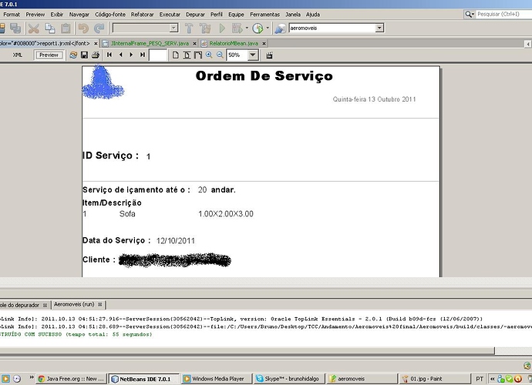Reload the report preview icon
The image size is (532, 385).
pos(73,55)
